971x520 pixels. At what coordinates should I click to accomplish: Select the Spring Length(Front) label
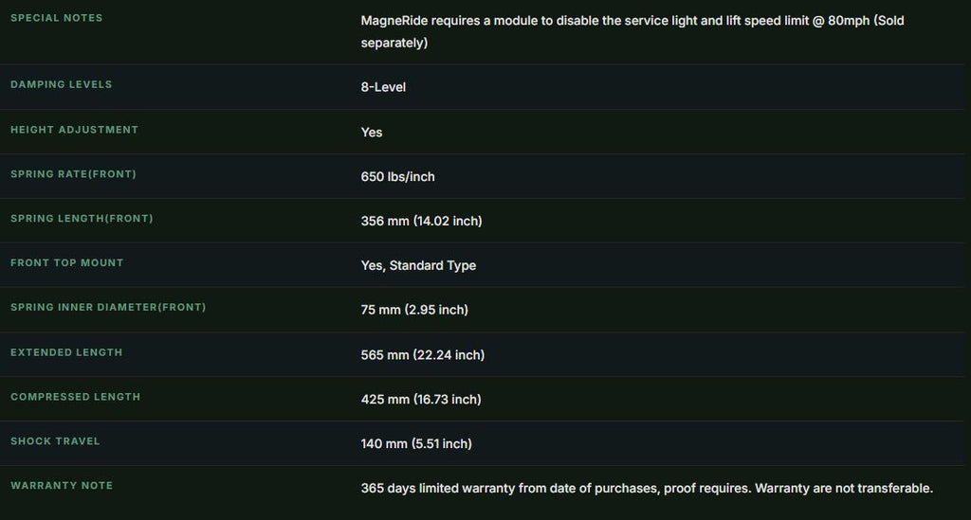tap(82, 218)
